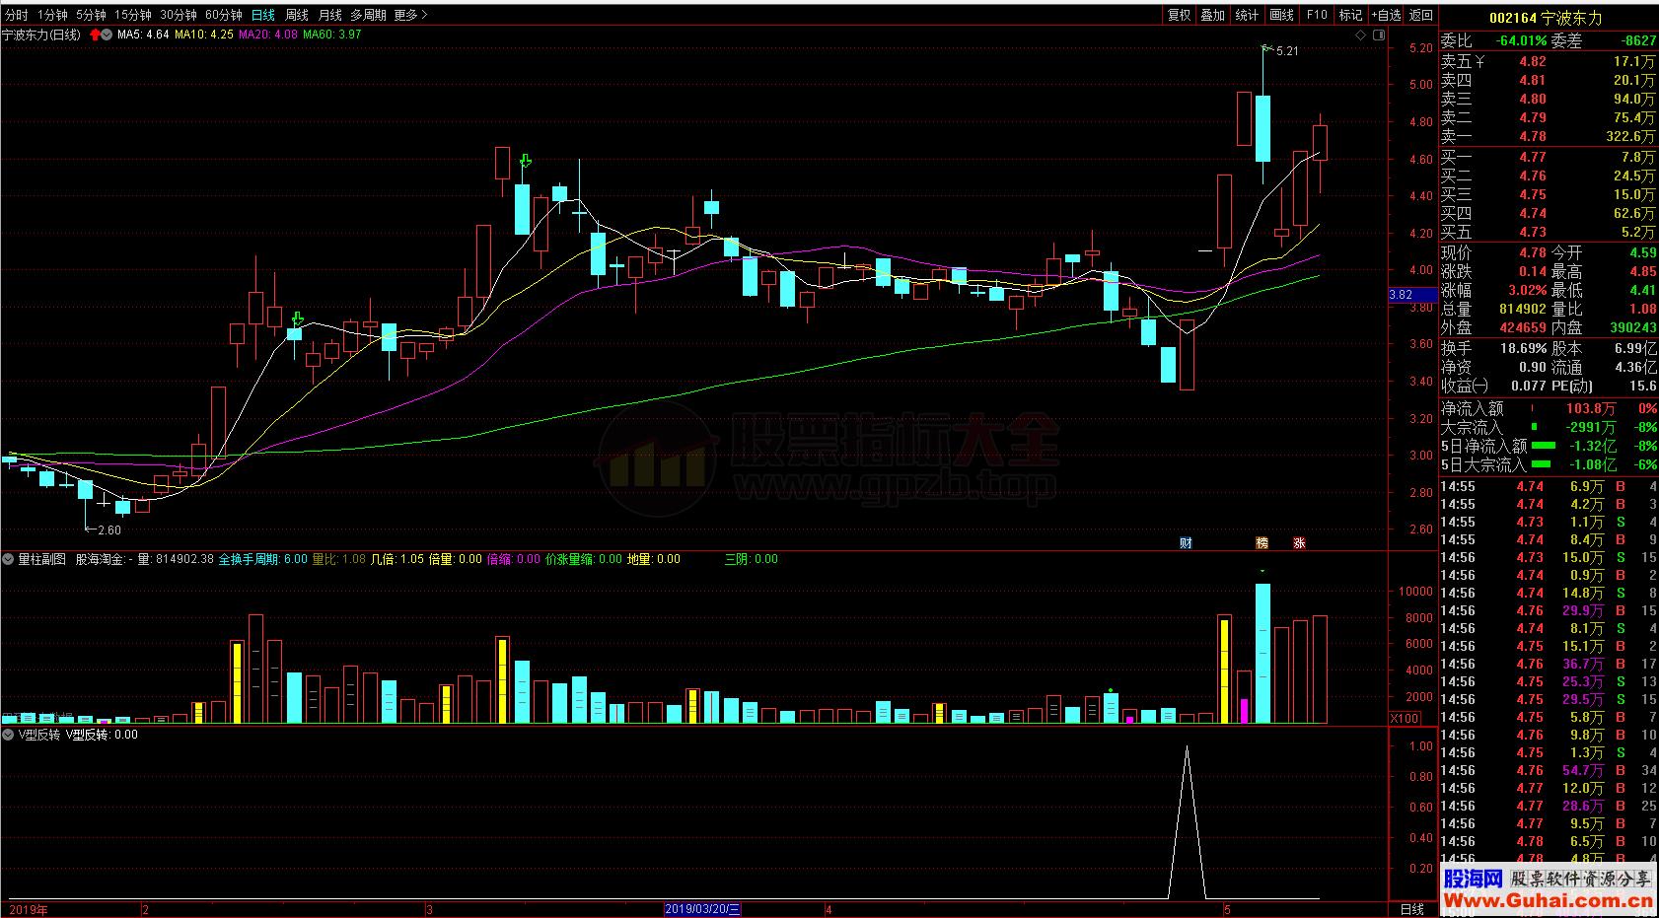Click the 全换手周期: 6.00 label
Image resolution: width=1659 pixels, height=918 pixels.
coord(262,559)
